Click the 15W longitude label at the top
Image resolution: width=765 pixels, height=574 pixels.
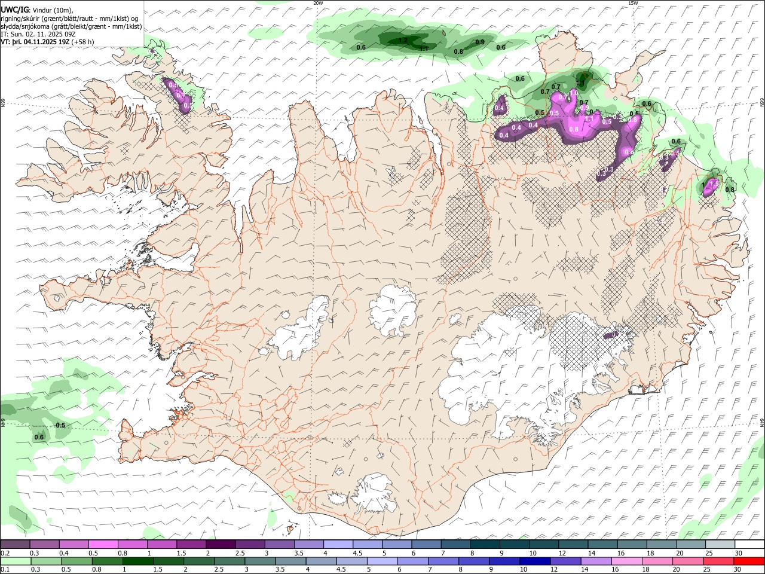point(633,3)
